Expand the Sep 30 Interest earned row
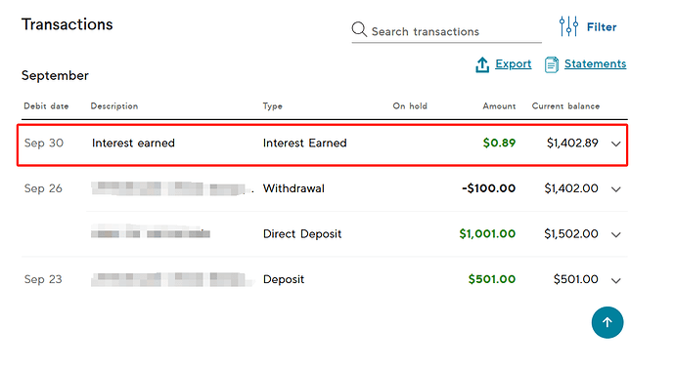Screen dimensions: 675x369 (x=616, y=143)
